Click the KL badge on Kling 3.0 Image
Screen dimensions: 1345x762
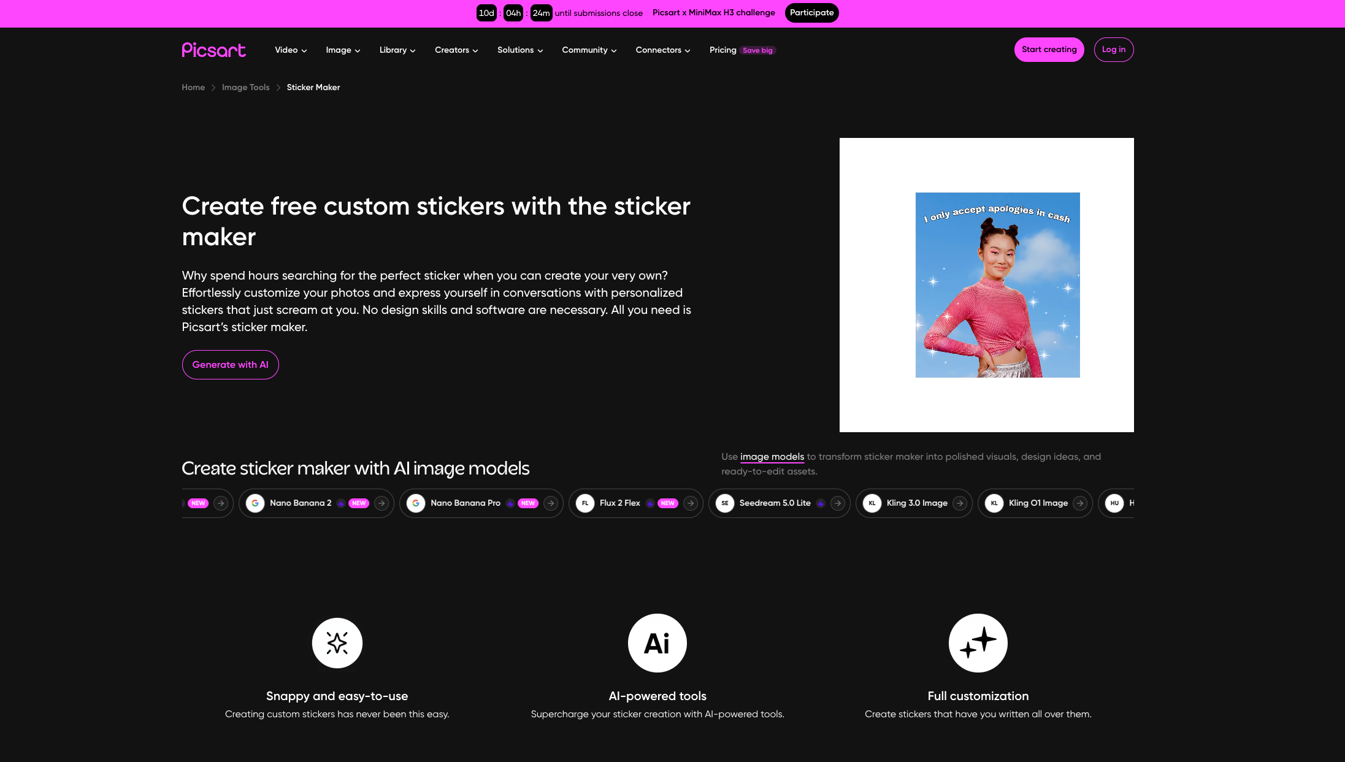tap(872, 503)
